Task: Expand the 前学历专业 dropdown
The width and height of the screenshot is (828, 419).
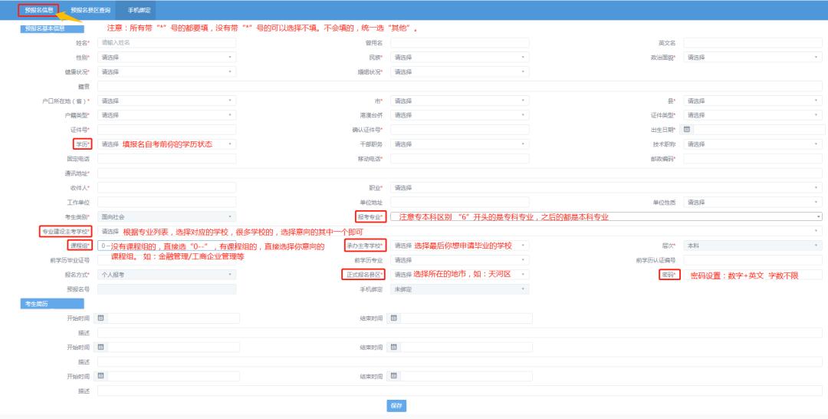Action: tap(459, 260)
